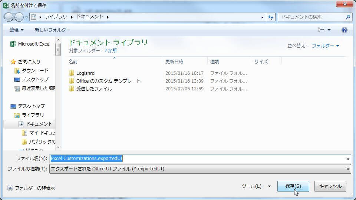
Task: Click the キャンセル button
Action: point(330,186)
